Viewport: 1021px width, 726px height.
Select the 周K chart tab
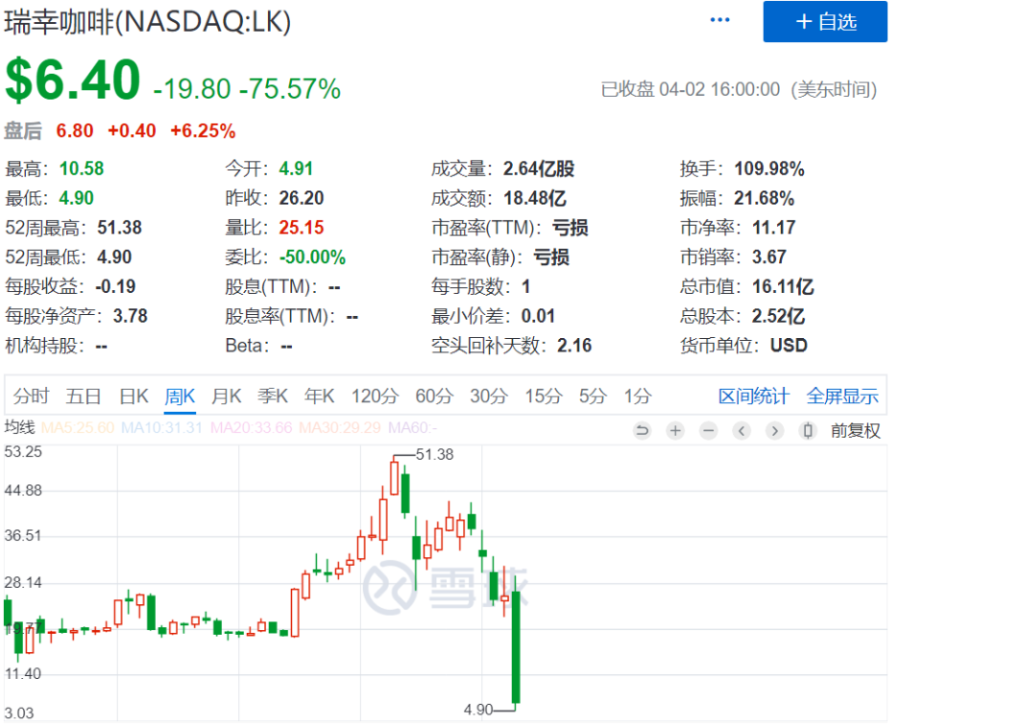[180, 396]
